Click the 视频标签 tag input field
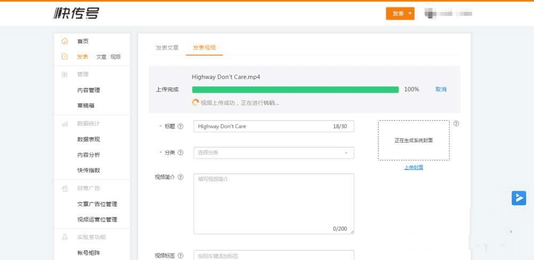The height and width of the screenshot is (260, 534). 273,255
